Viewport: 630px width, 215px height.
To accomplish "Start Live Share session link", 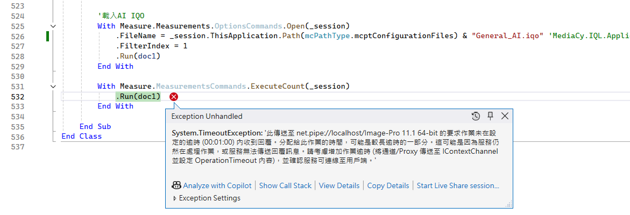I will 458,185.
